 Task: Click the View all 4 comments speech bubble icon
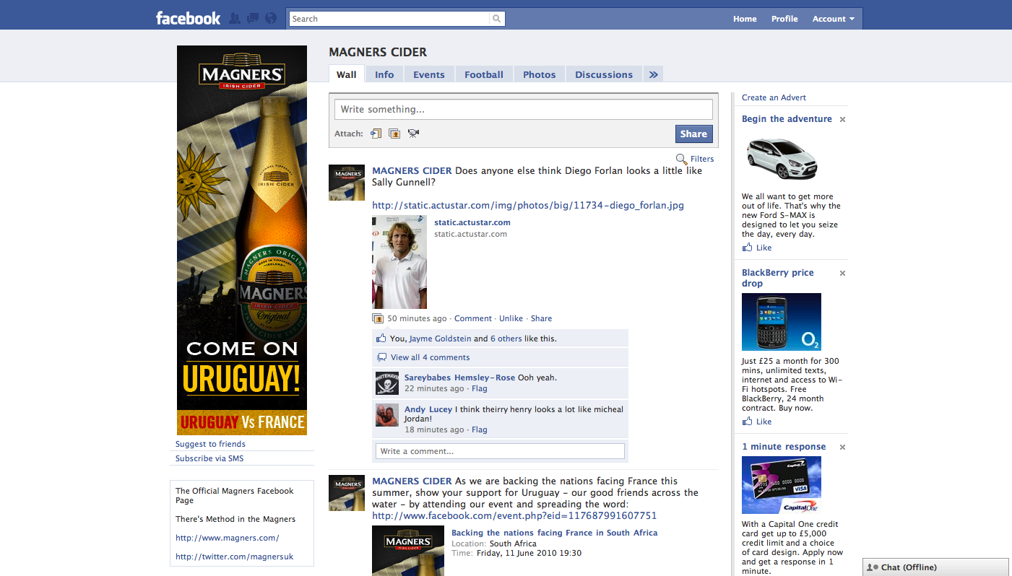382,357
